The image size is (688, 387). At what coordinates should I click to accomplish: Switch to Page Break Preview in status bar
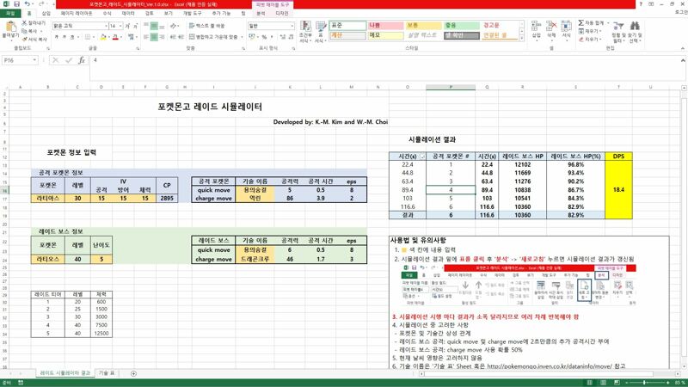click(617, 383)
